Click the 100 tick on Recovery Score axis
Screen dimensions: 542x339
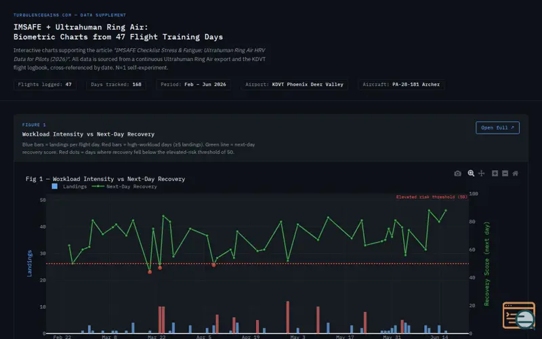click(474, 193)
